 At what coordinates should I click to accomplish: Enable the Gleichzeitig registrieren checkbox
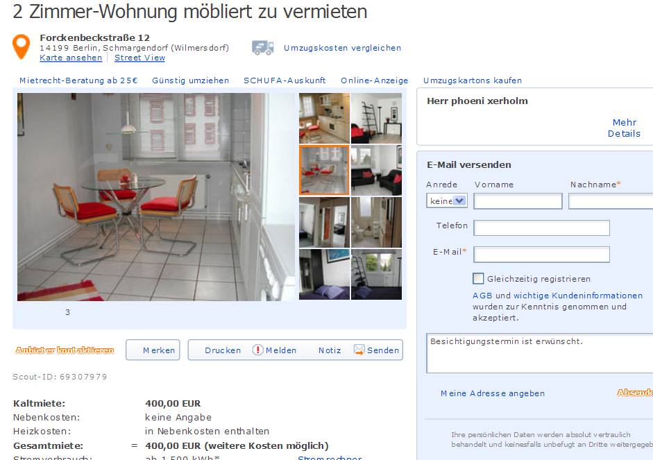click(478, 278)
